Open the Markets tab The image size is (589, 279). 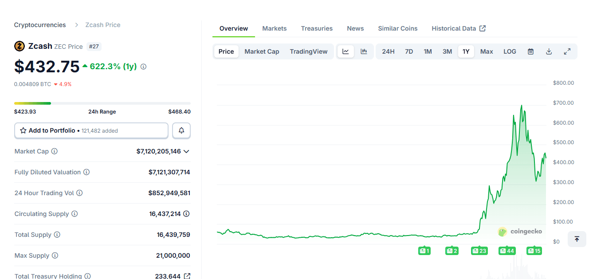pos(274,28)
